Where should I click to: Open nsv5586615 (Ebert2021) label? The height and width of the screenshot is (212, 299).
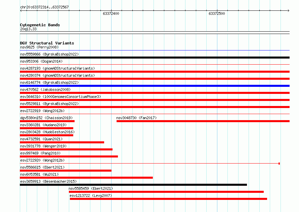[42, 167]
